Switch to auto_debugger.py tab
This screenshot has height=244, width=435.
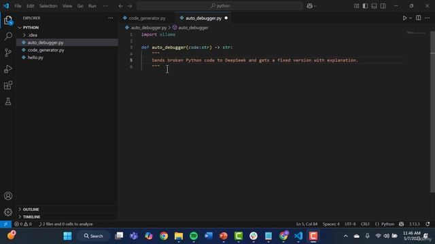(203, 18)
